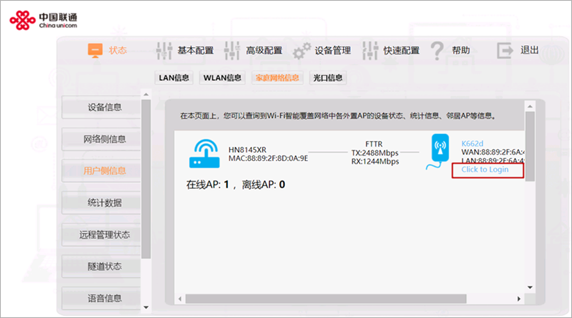Click content panel scroll down arrow

(530, 287)
